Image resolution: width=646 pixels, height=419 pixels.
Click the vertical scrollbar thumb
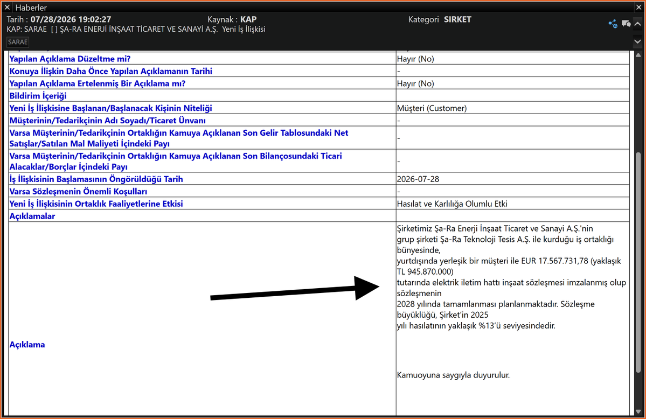[638, 263]
